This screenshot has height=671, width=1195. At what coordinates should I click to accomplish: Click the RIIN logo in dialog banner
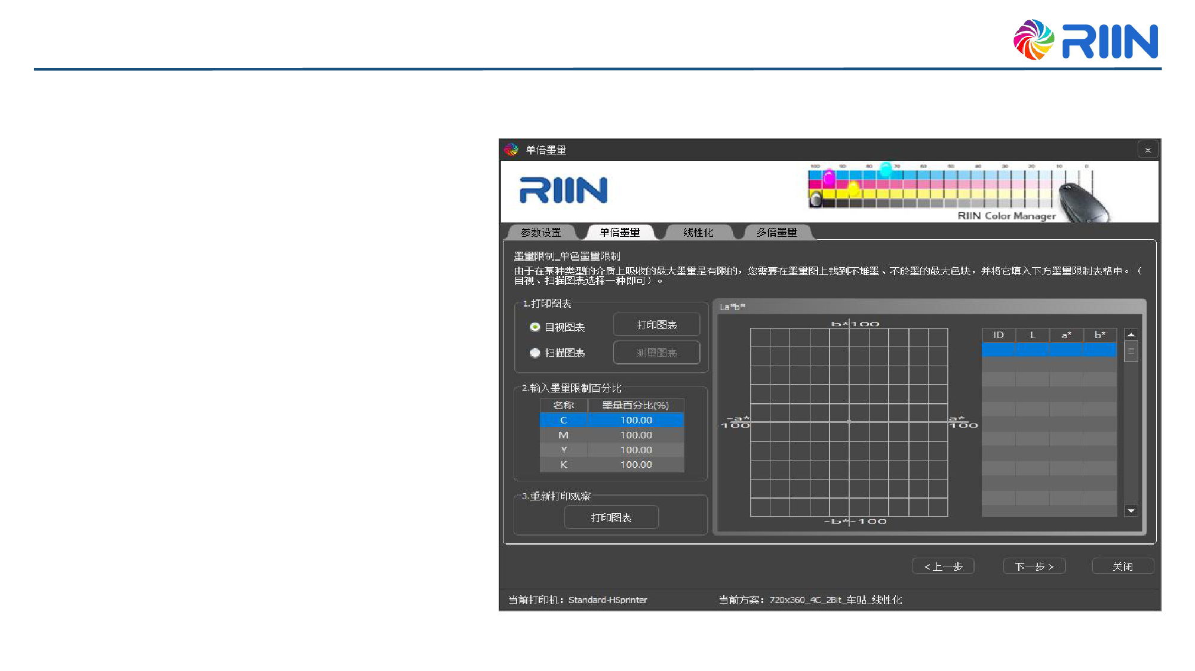(563, 190)
